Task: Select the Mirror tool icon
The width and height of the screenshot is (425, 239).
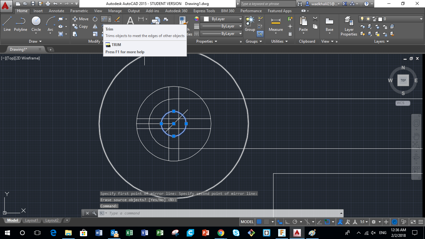Action: (95, 26)
